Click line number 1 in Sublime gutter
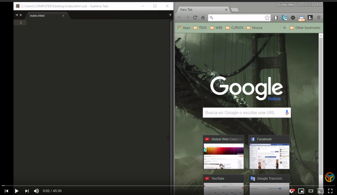 click(x=21, y=23)
